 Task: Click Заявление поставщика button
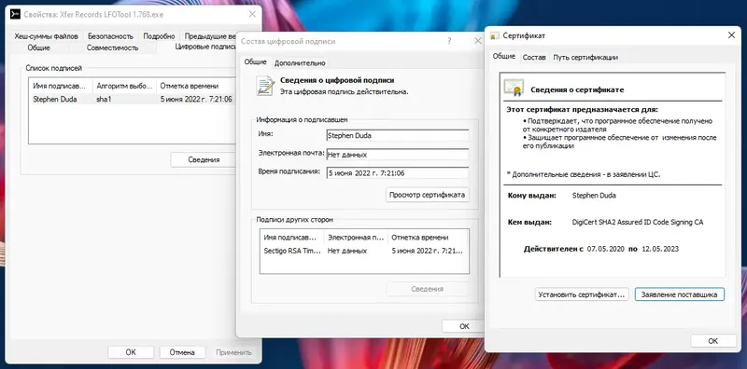(680, 294)
